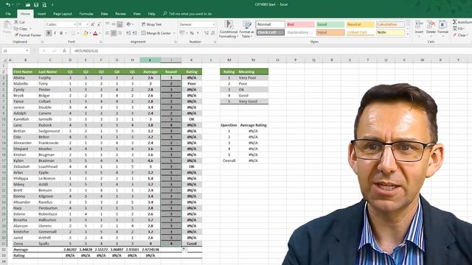Enable Wrap Text
Viewport: 472px width, 265px height.
pyautogui.click(x=152, y=24)
